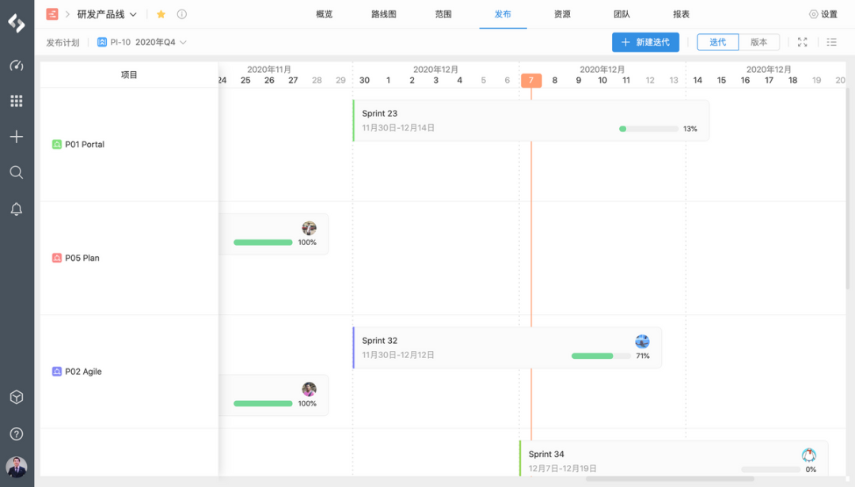This screenshot has width=855, height=487.
Task: Switch to the 资源 tab
Action: coord(562,13)
